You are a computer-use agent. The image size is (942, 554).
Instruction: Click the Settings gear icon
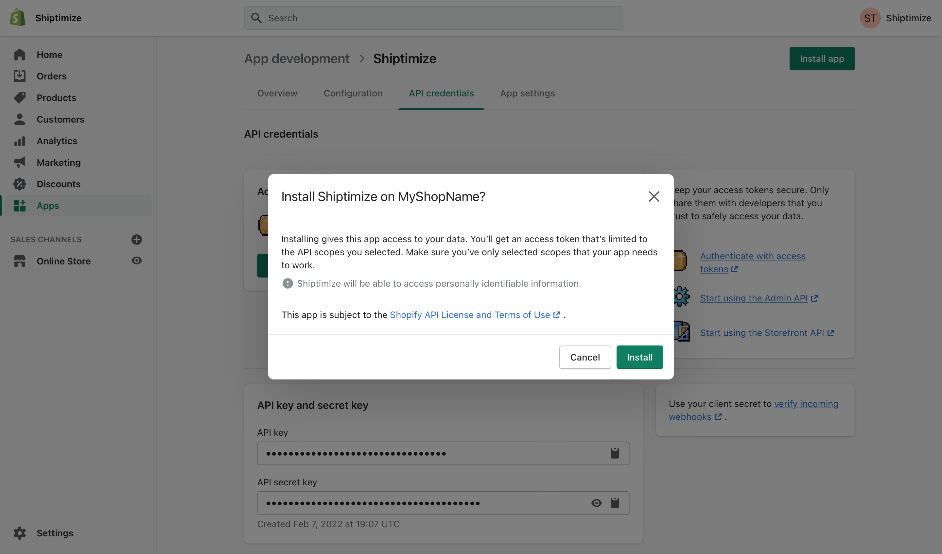tap(19, 533)
